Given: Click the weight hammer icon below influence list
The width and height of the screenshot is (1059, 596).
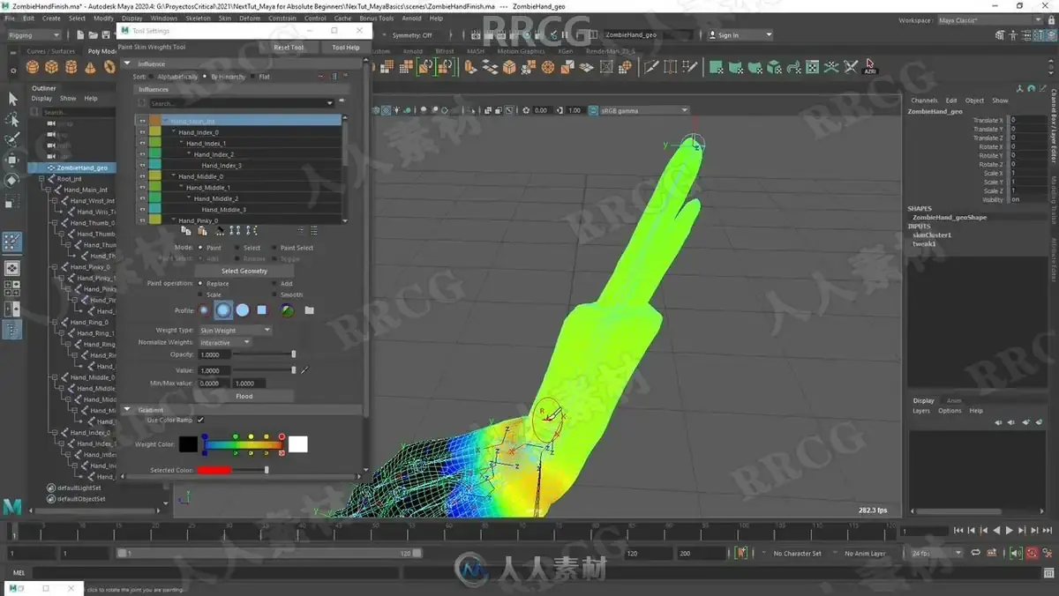Looking at the screenshot, I should coord(218,230).
